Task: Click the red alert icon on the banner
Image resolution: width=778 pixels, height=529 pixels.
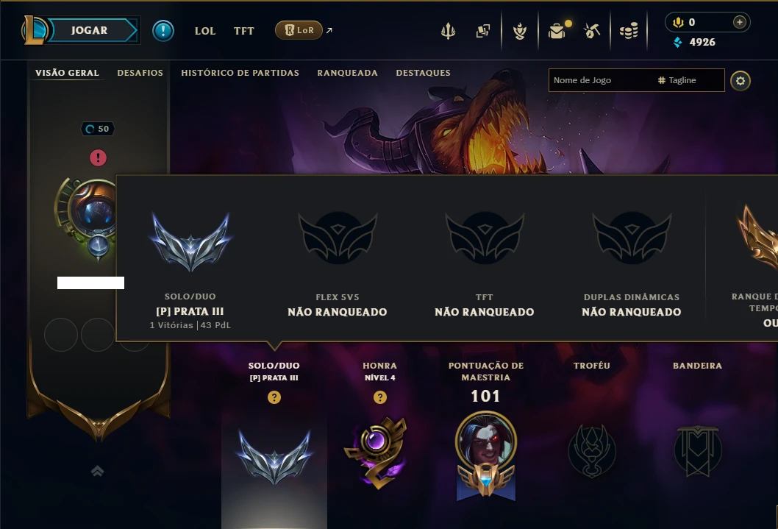Action: [x=99, y=157]
